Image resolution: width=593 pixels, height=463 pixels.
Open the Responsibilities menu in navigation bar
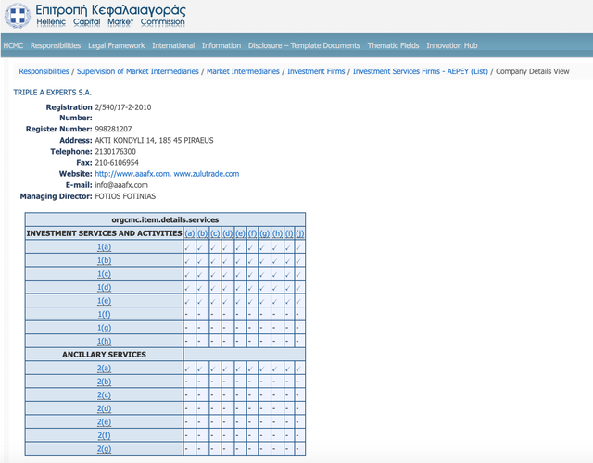pyautogui.click(x=56, y=45)
